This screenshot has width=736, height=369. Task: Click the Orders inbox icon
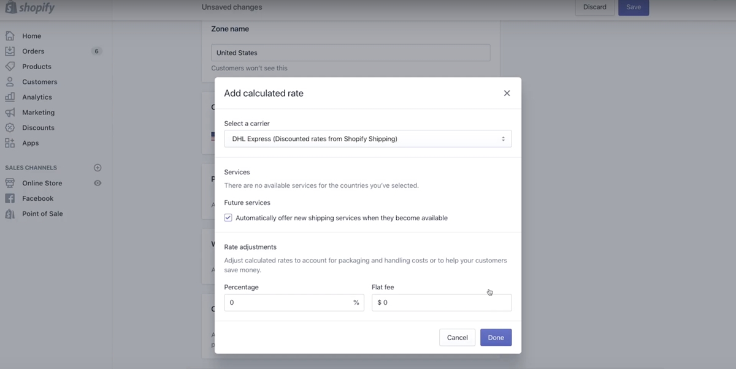click(x=10, y=51)
